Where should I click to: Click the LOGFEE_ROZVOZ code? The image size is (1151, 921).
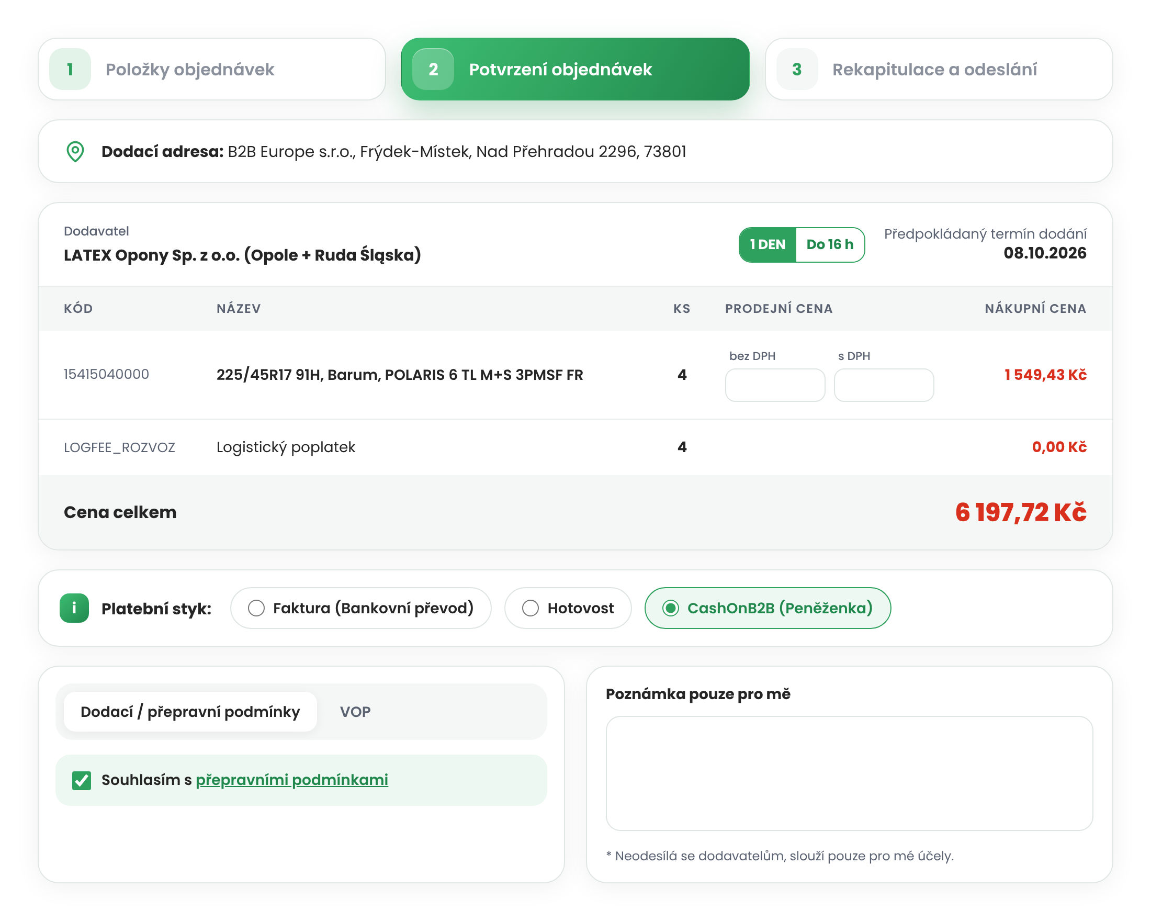pos(120,447)
